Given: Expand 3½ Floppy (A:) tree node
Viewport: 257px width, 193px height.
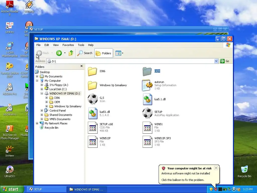Looking at the screenshot, I should point(42,85).
